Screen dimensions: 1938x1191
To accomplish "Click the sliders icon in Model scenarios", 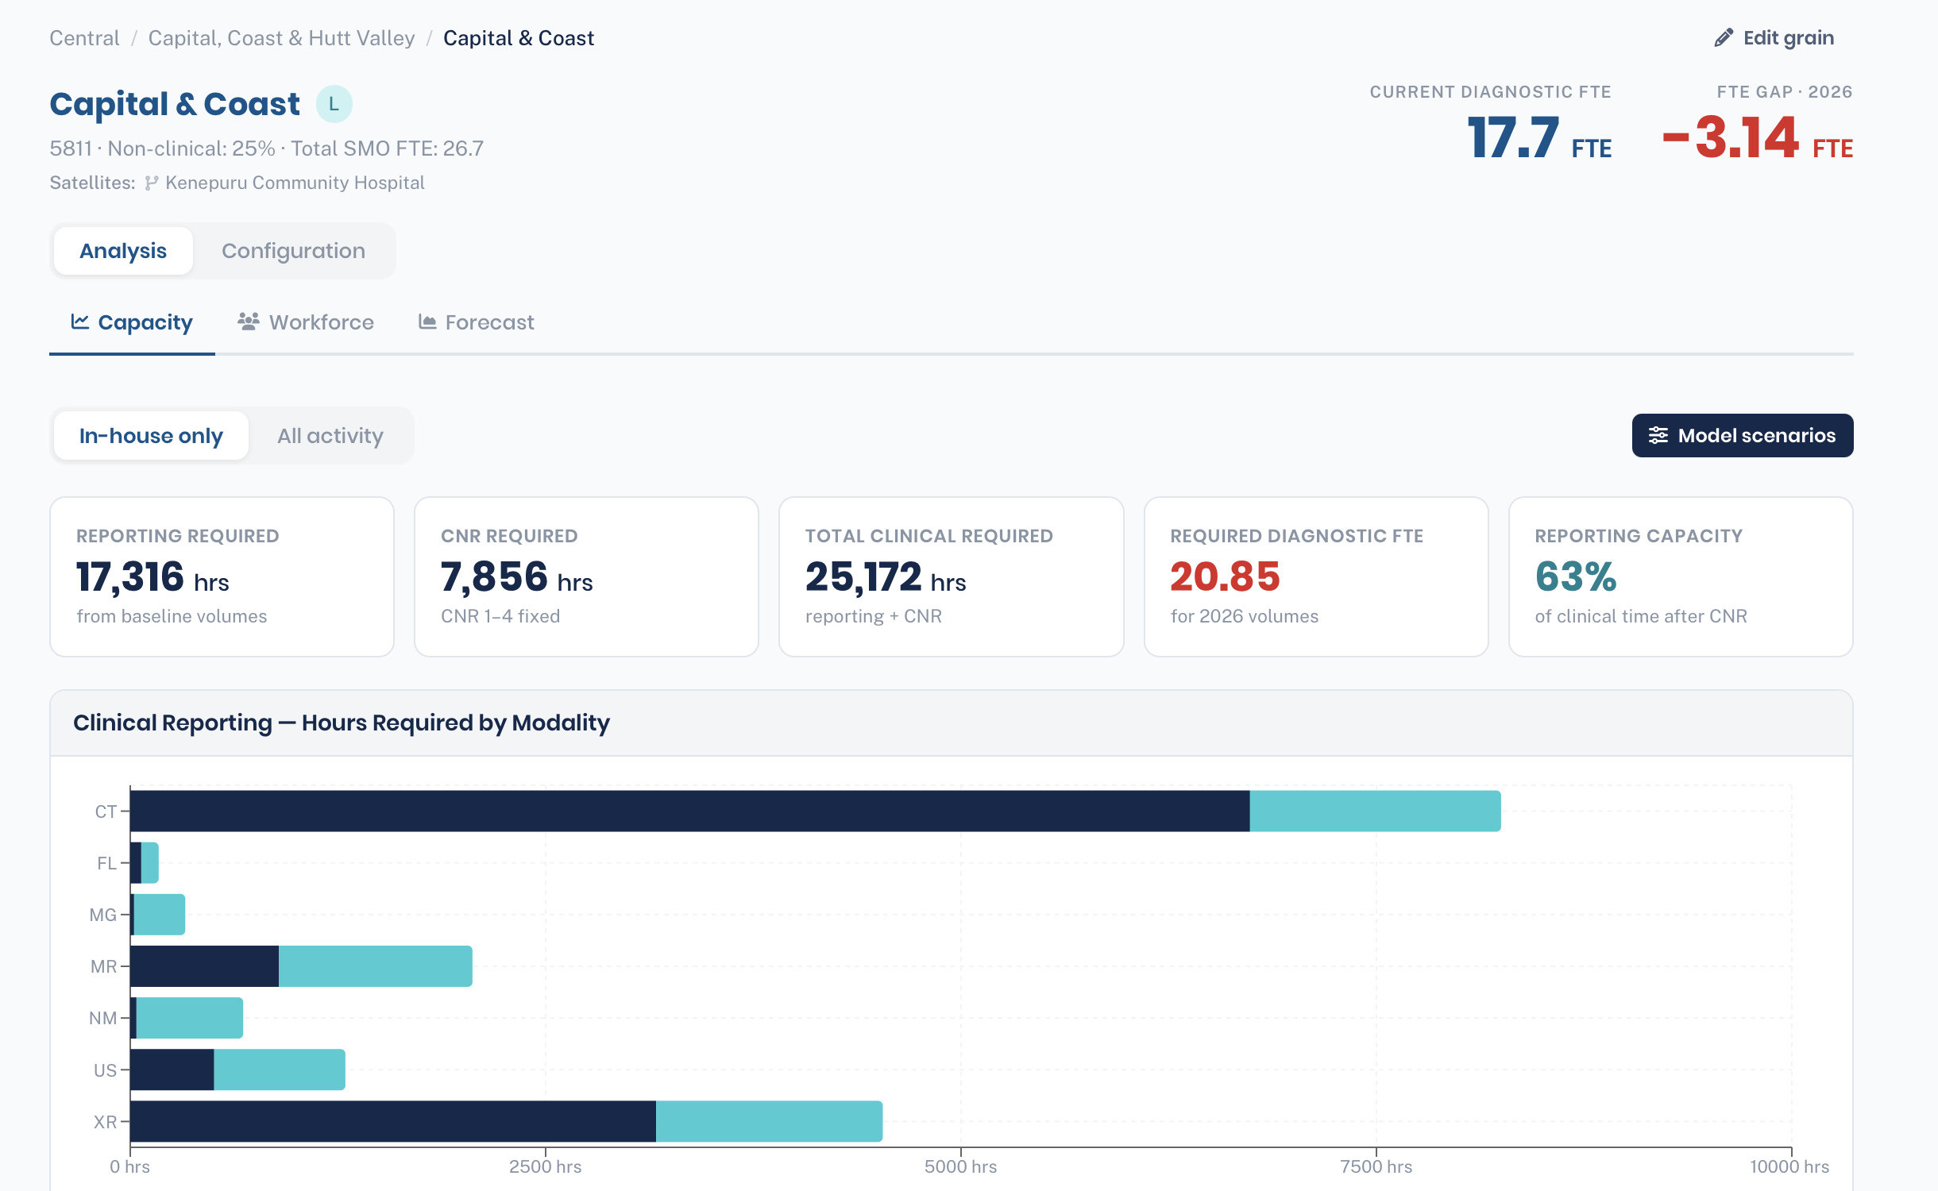I will (1658, 435).
